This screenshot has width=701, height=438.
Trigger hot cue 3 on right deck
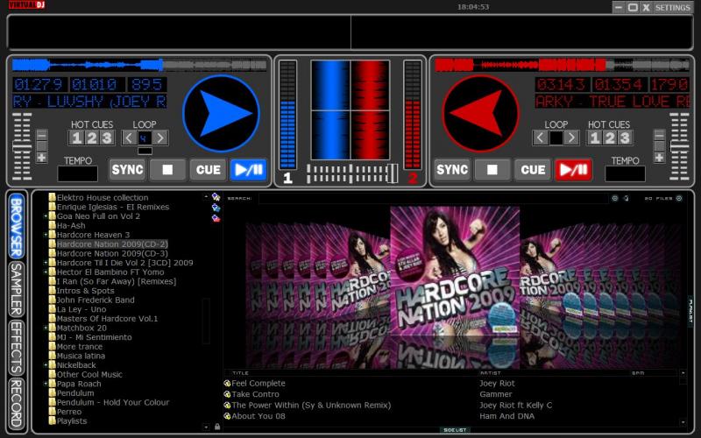[x=625, y=138]
